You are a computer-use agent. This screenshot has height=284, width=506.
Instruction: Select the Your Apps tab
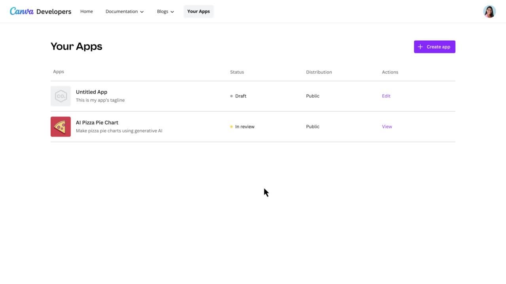198,11
